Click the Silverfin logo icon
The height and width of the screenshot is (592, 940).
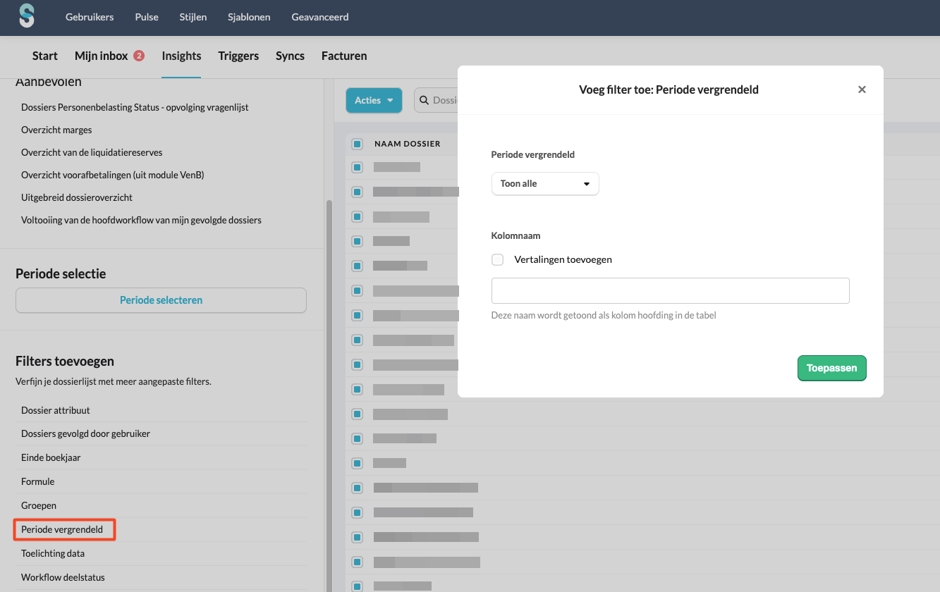click(x=27, y=16)
